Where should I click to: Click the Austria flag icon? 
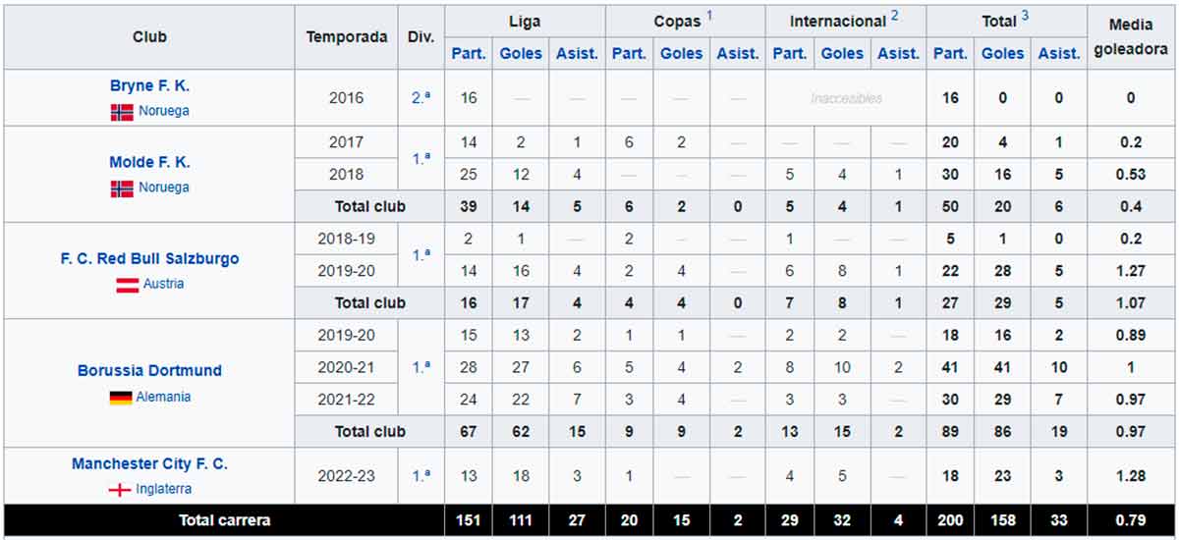tap(128, 285)
